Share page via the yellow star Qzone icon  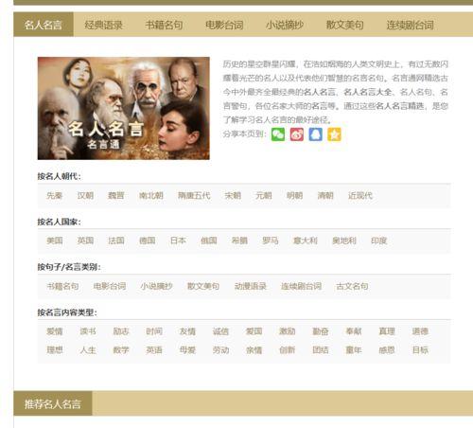pos(334,134)
